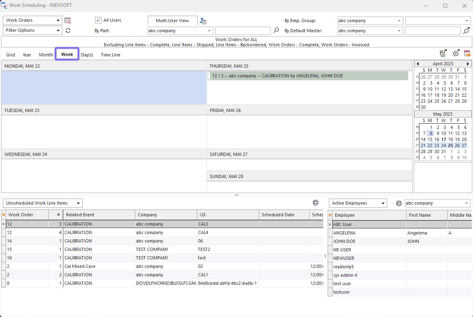Click the By Part search magnifier icon
Screen dimensions: 473x317
tap(276, 31)
